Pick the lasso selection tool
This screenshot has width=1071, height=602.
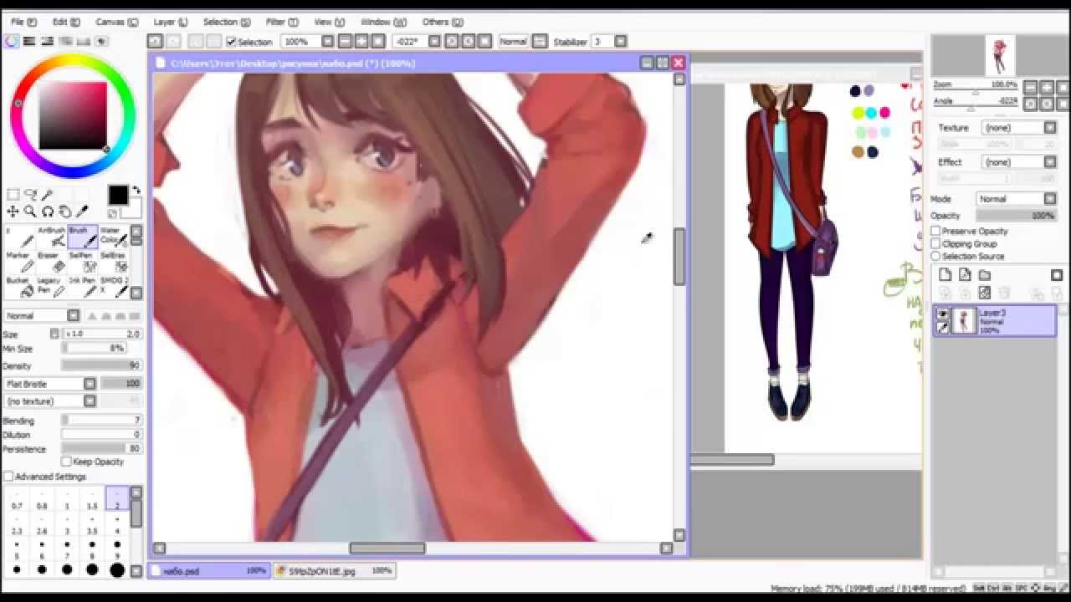pyautogui.click(x=30, y=195)
